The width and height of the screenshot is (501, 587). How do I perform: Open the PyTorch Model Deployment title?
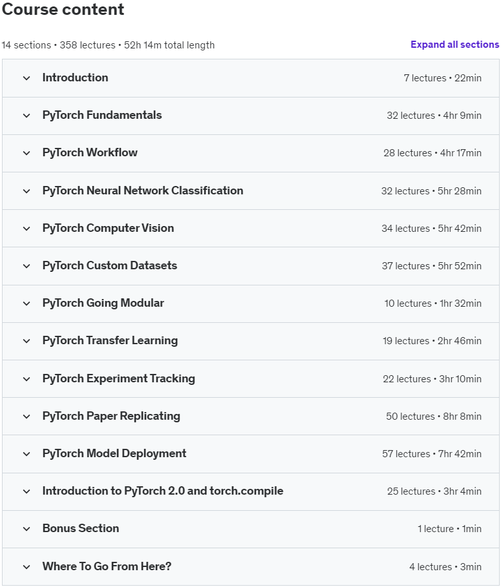click(114, 453)
